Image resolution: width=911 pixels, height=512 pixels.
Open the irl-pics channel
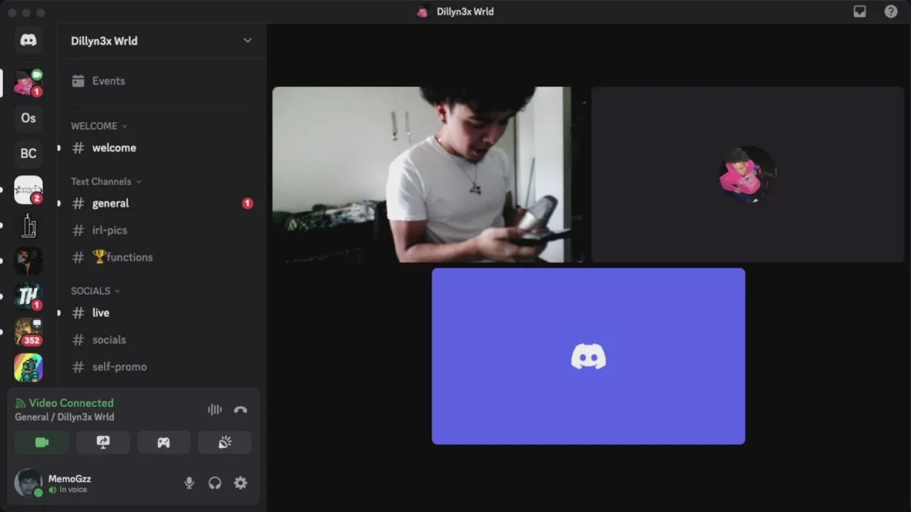162,230
